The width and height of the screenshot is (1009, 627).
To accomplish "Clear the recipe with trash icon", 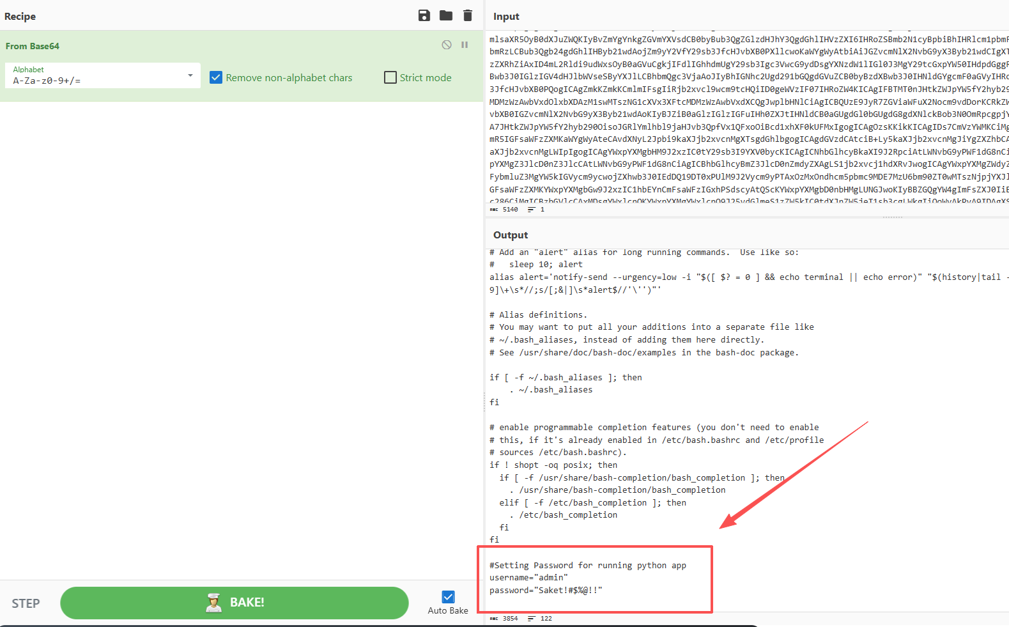I will pyautogui.click(x=468, y=16).
